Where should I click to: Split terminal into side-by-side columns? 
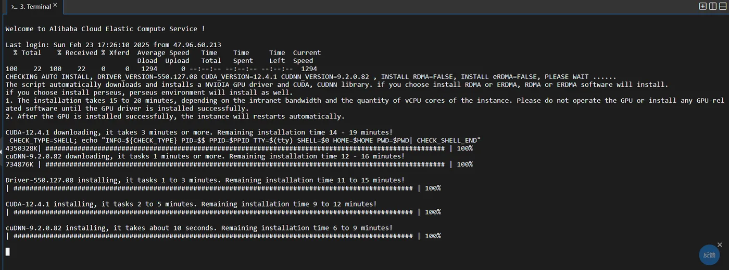[712, 6]
